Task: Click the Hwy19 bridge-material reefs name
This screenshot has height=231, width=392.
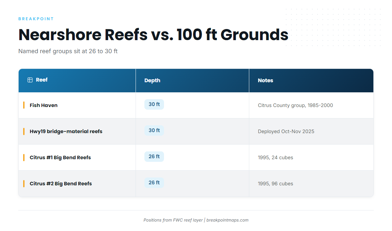Action: [66, 131]
